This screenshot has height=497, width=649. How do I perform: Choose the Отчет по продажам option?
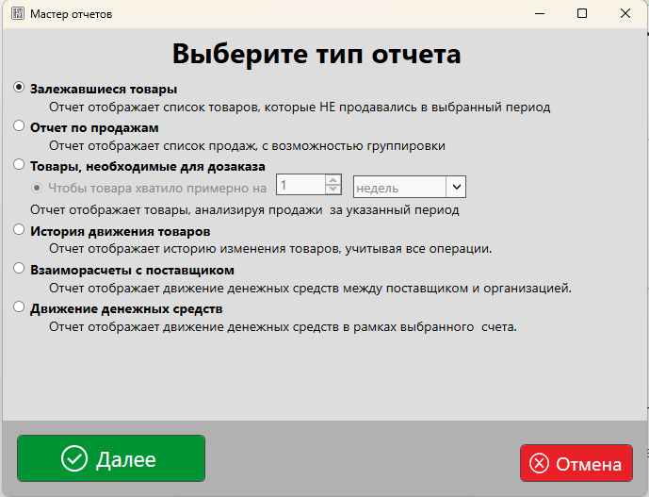[19, 125]
